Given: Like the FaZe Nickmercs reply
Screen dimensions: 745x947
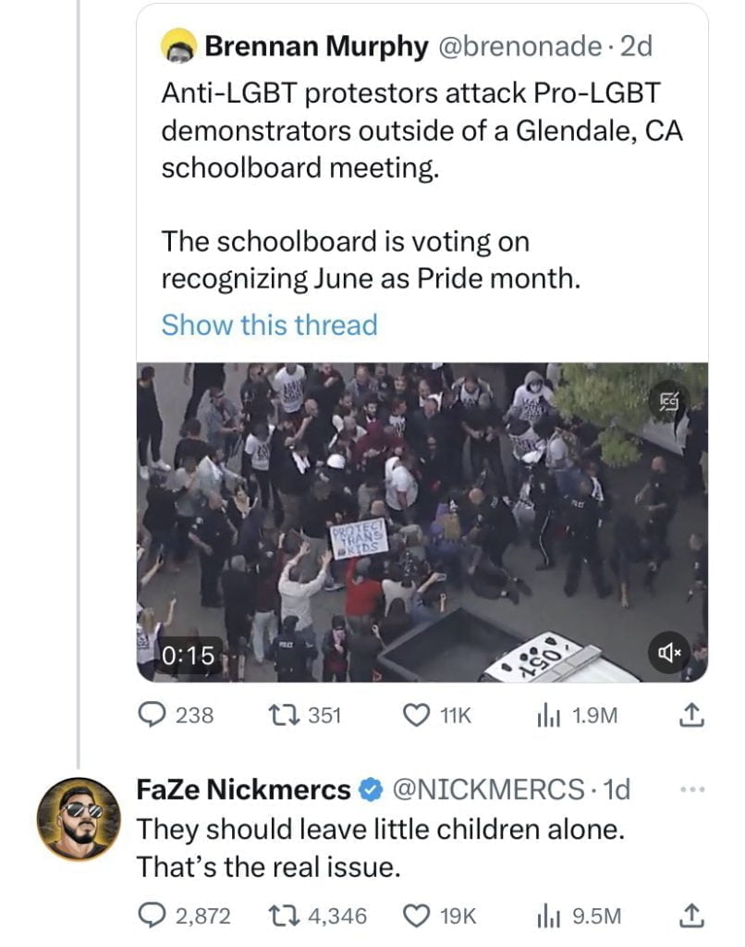Looking at the screenshot, I should [x=416, y=916].
